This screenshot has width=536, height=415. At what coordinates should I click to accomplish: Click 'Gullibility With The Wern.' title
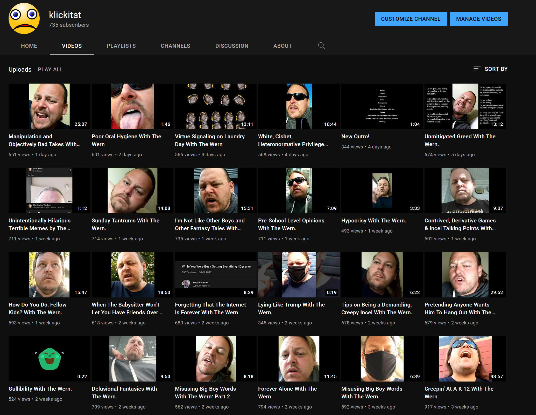40,389
